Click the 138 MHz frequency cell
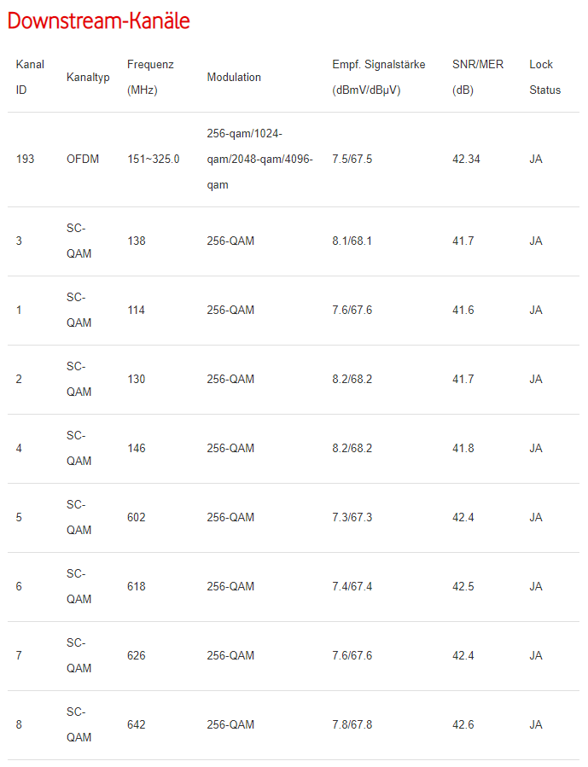This screenshot has width=588, height=767. [x=137, y=241]
